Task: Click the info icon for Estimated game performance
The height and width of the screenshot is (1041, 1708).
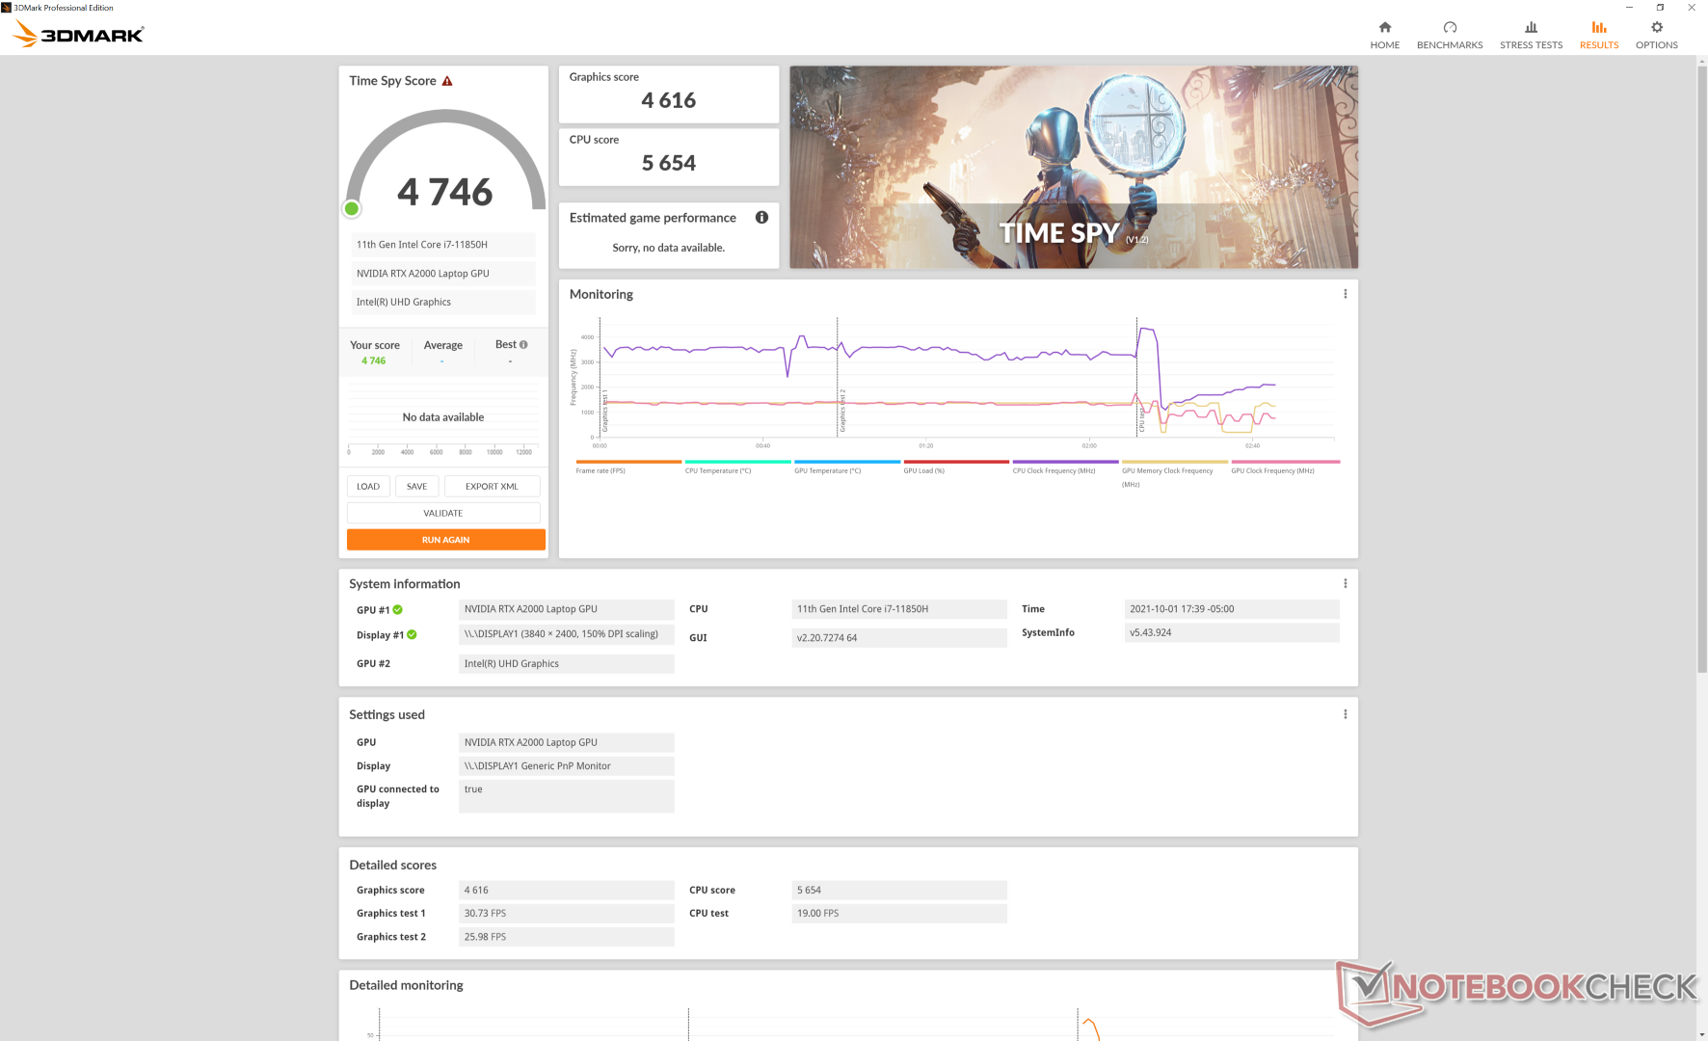Action: [761, 218]
